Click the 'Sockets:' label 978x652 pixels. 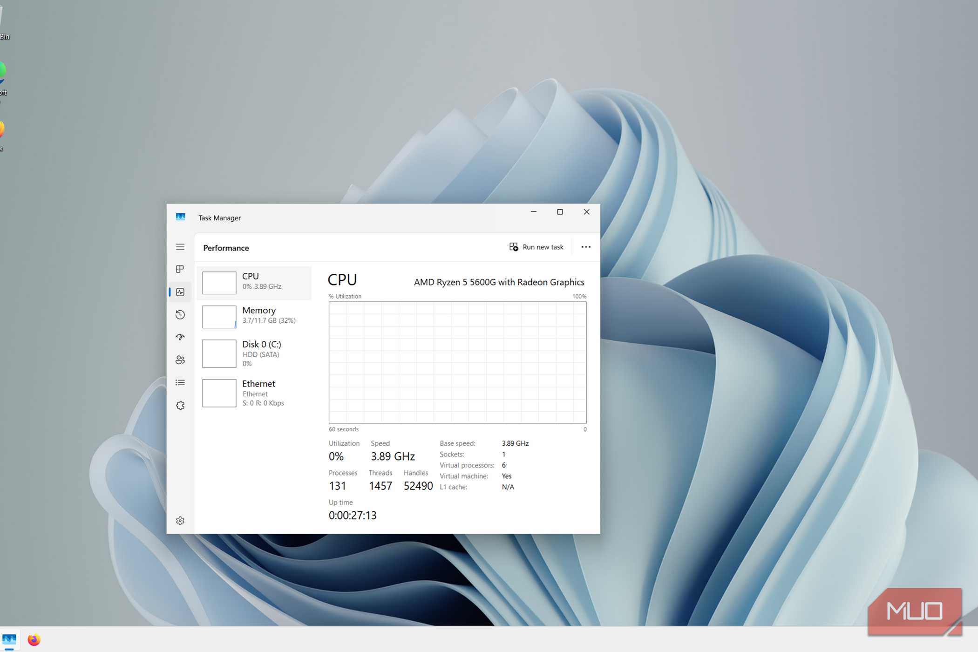(452, 454)
